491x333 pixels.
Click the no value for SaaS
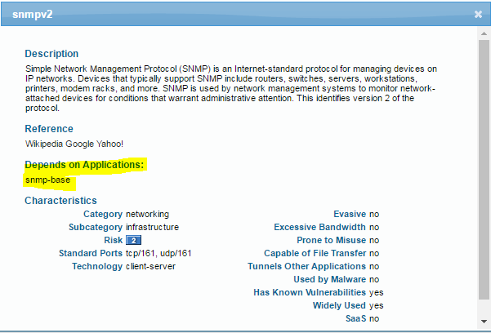click(374, 318)
